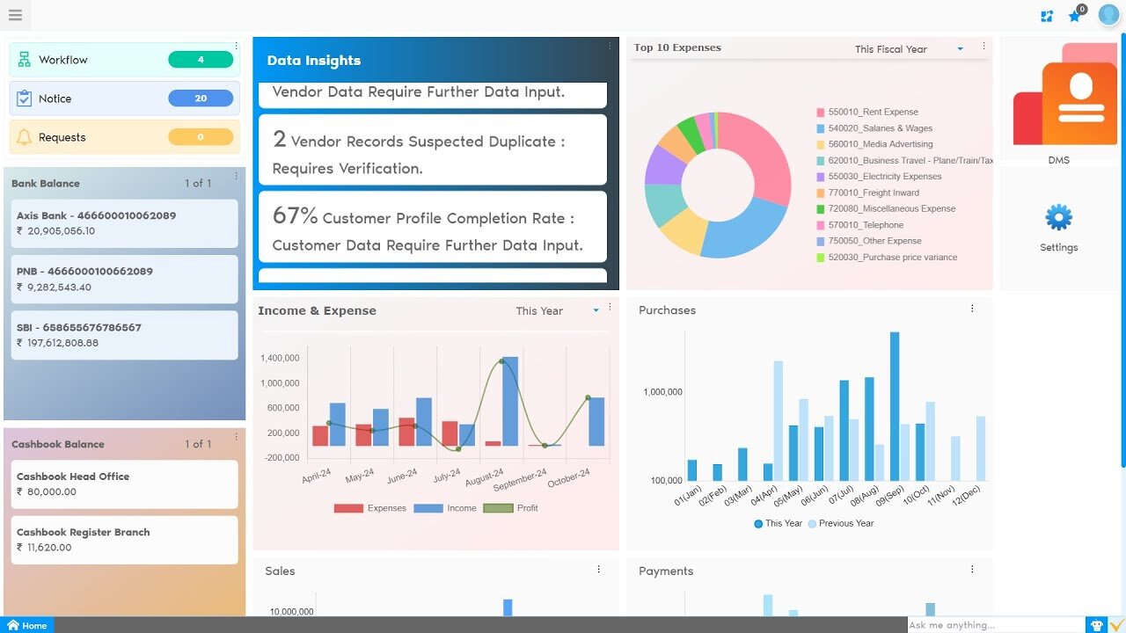The image size is (1126, 633).
Task: Open Axis Bank balance card
Action: pyautogui.click(x=124, y=223)
